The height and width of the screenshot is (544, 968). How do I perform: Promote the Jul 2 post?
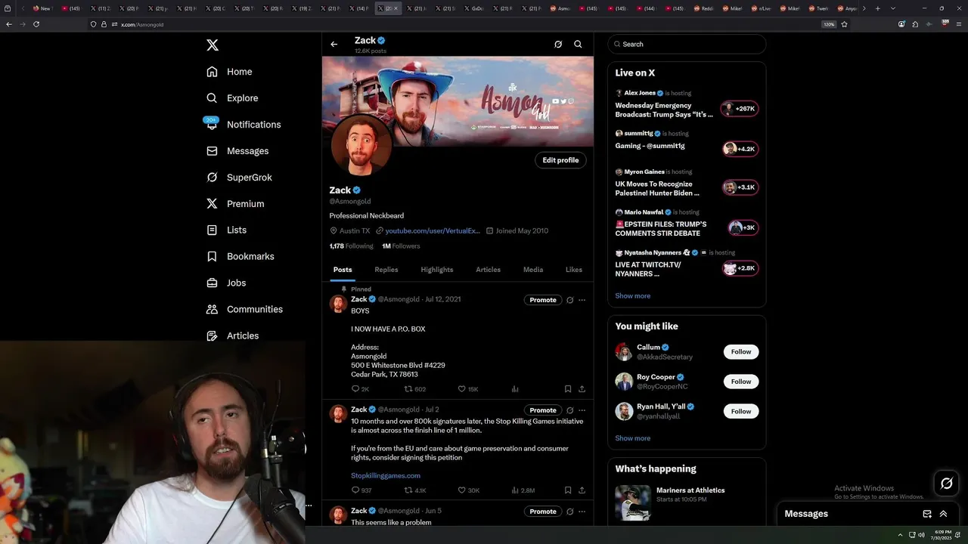pos(543,410)
